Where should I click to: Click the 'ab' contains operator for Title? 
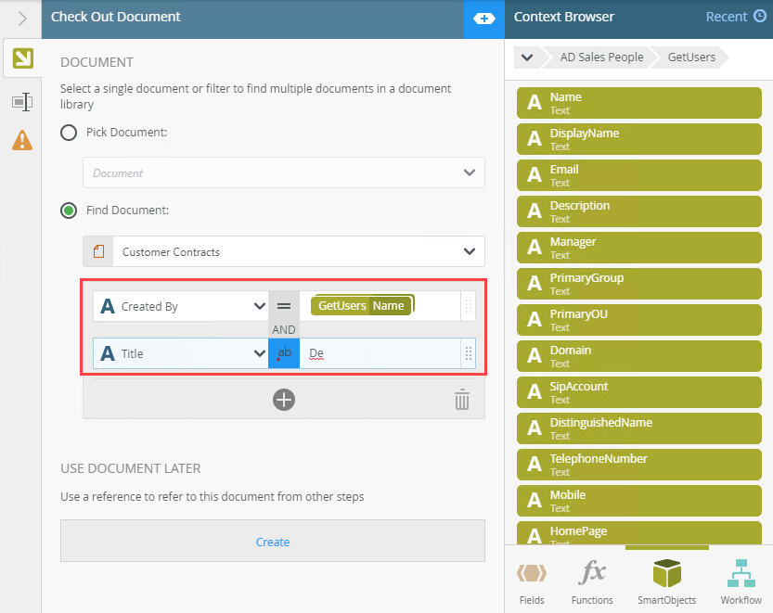[x=284, y=353]
